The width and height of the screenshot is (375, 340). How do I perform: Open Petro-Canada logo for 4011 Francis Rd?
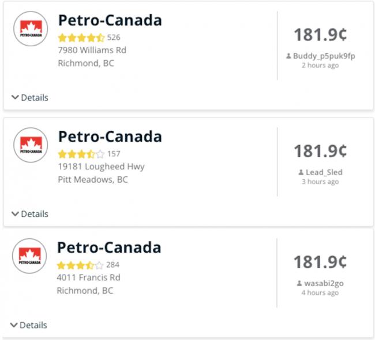click(x=29, y=256)
